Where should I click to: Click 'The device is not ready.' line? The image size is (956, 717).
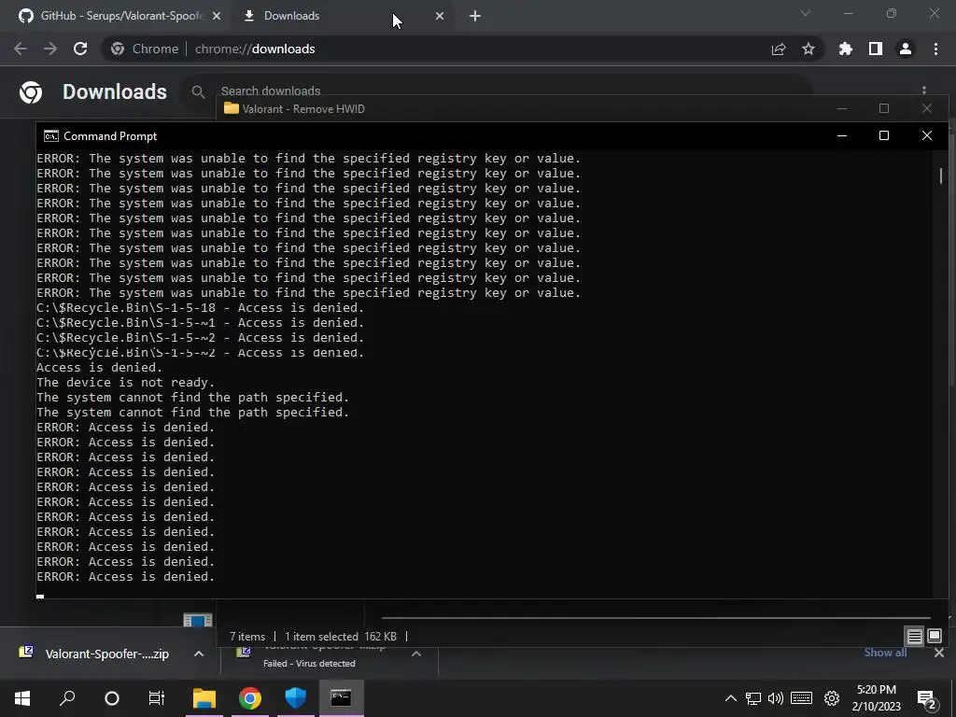126,382
